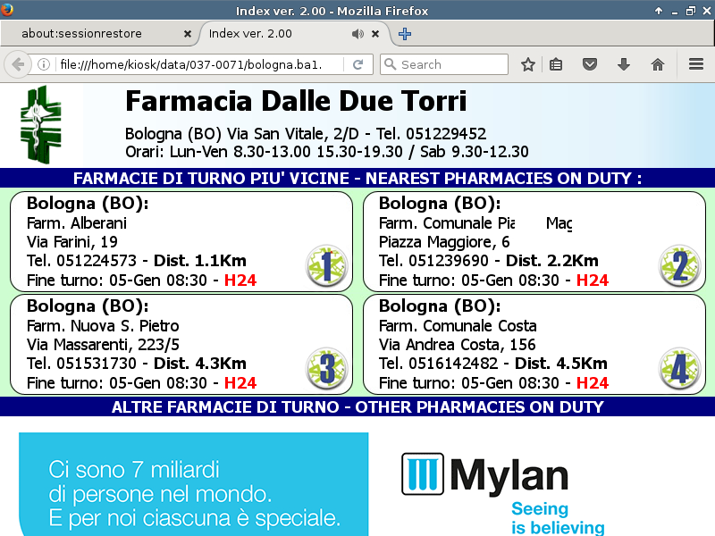Viewport: 715px width, 536px height.
Task: Click the number 3 pharmacy badge
Action: tap(325, 369)
